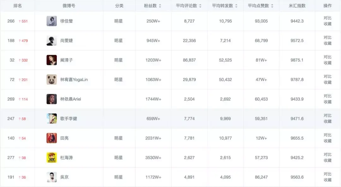Screen dimensions: 341x187
Task: Click the panda avatar of 林宥嘉YogaLin
Action: pyautogui.click(x=51, y=79)
